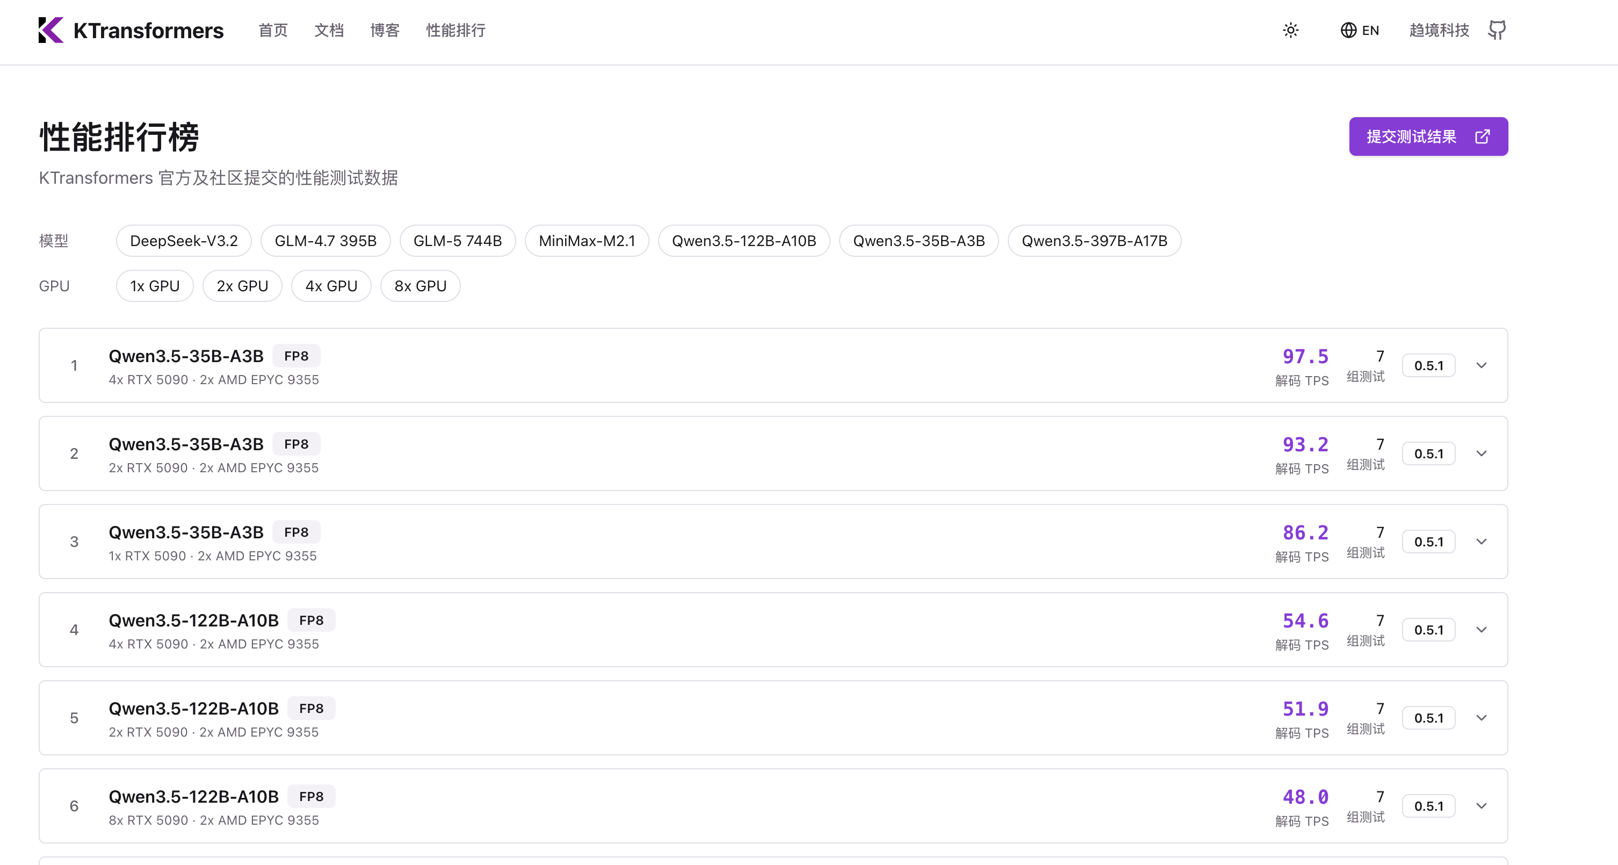Click the 0.5.1 version badge in rank 5 row
The height and width of the screenshot is (865, 1618).
(1429, 718)
